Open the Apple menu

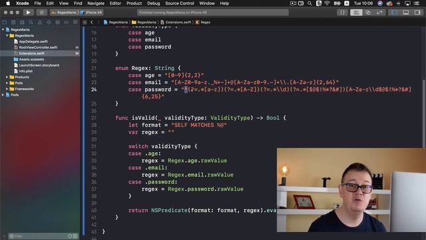pyautogui.click(x=8, y=3)
